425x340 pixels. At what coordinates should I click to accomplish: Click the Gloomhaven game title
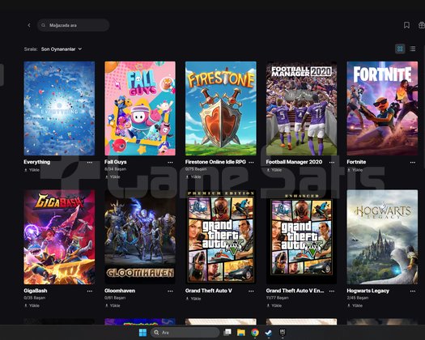coord(120,291)
